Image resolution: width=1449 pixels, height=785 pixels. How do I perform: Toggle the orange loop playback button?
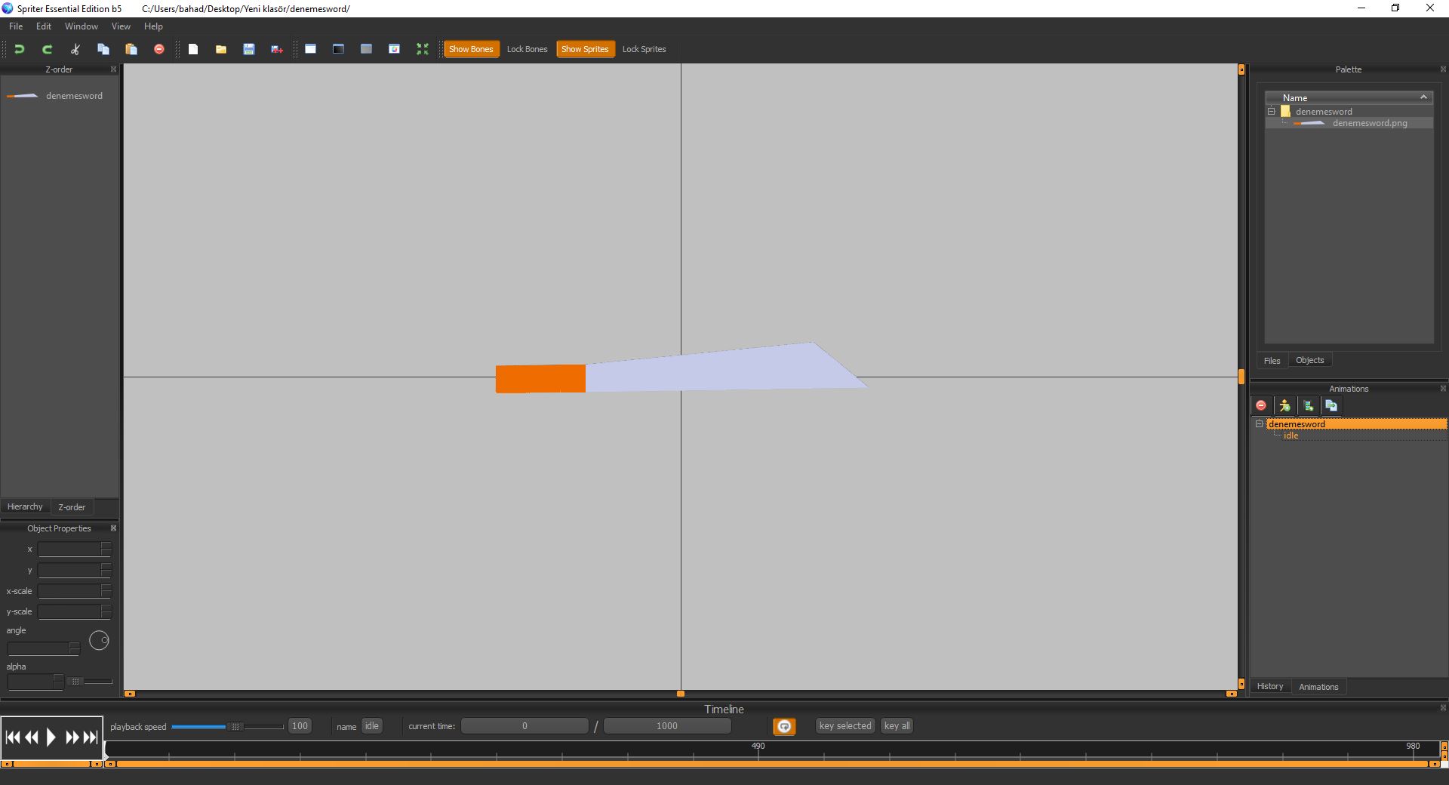point(784,726)
